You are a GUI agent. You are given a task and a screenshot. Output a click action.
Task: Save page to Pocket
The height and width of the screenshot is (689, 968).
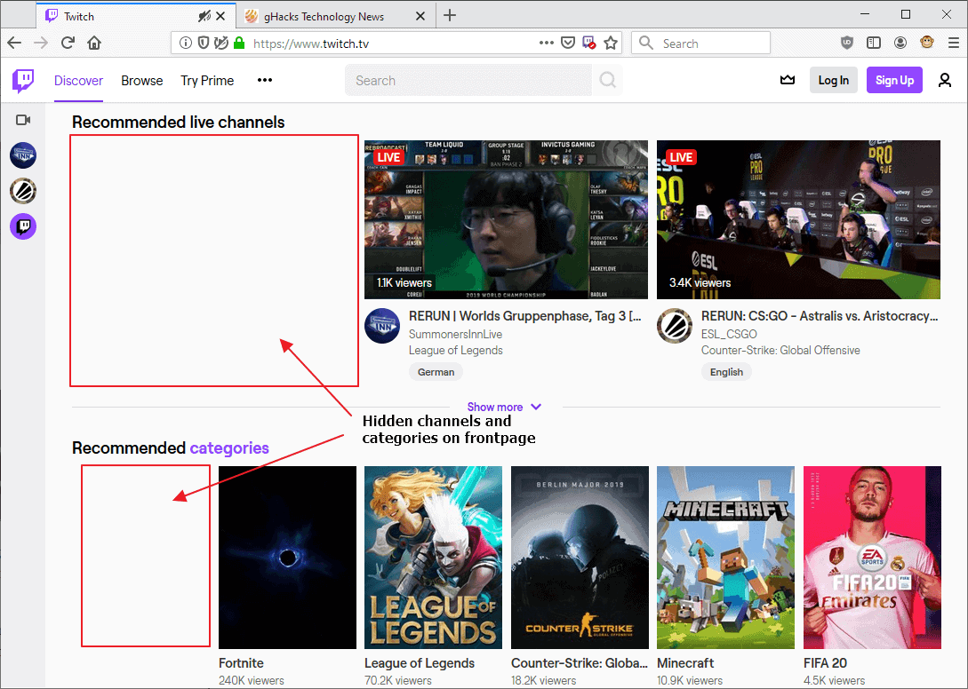(568, 44)
